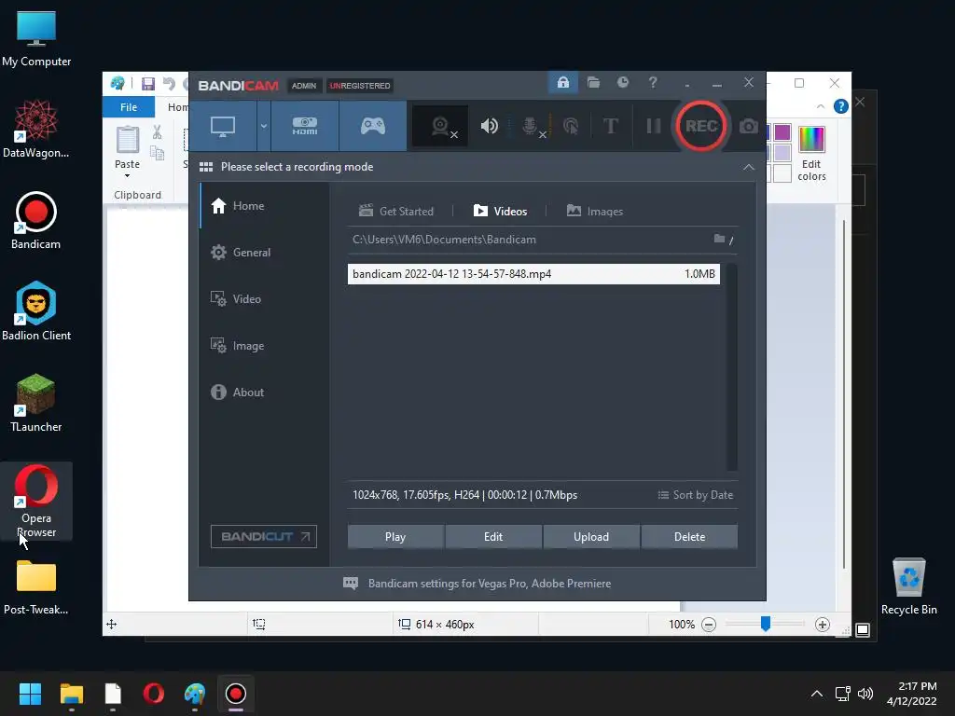Screen dimensions: 955x716
Task: Select the purple color swatch in Paint
Action: (782, 132)
